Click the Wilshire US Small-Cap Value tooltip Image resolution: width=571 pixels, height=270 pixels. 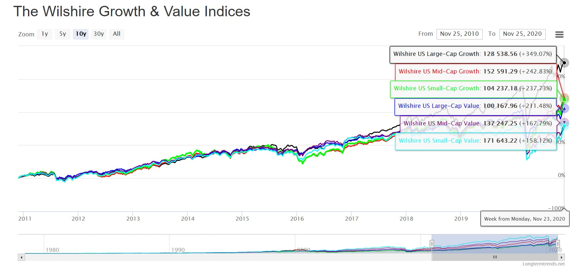coord(475,141)
